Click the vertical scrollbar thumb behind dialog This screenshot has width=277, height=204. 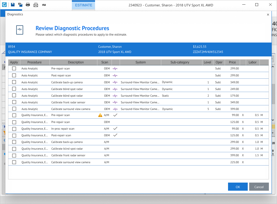click(x=274, y=94)
